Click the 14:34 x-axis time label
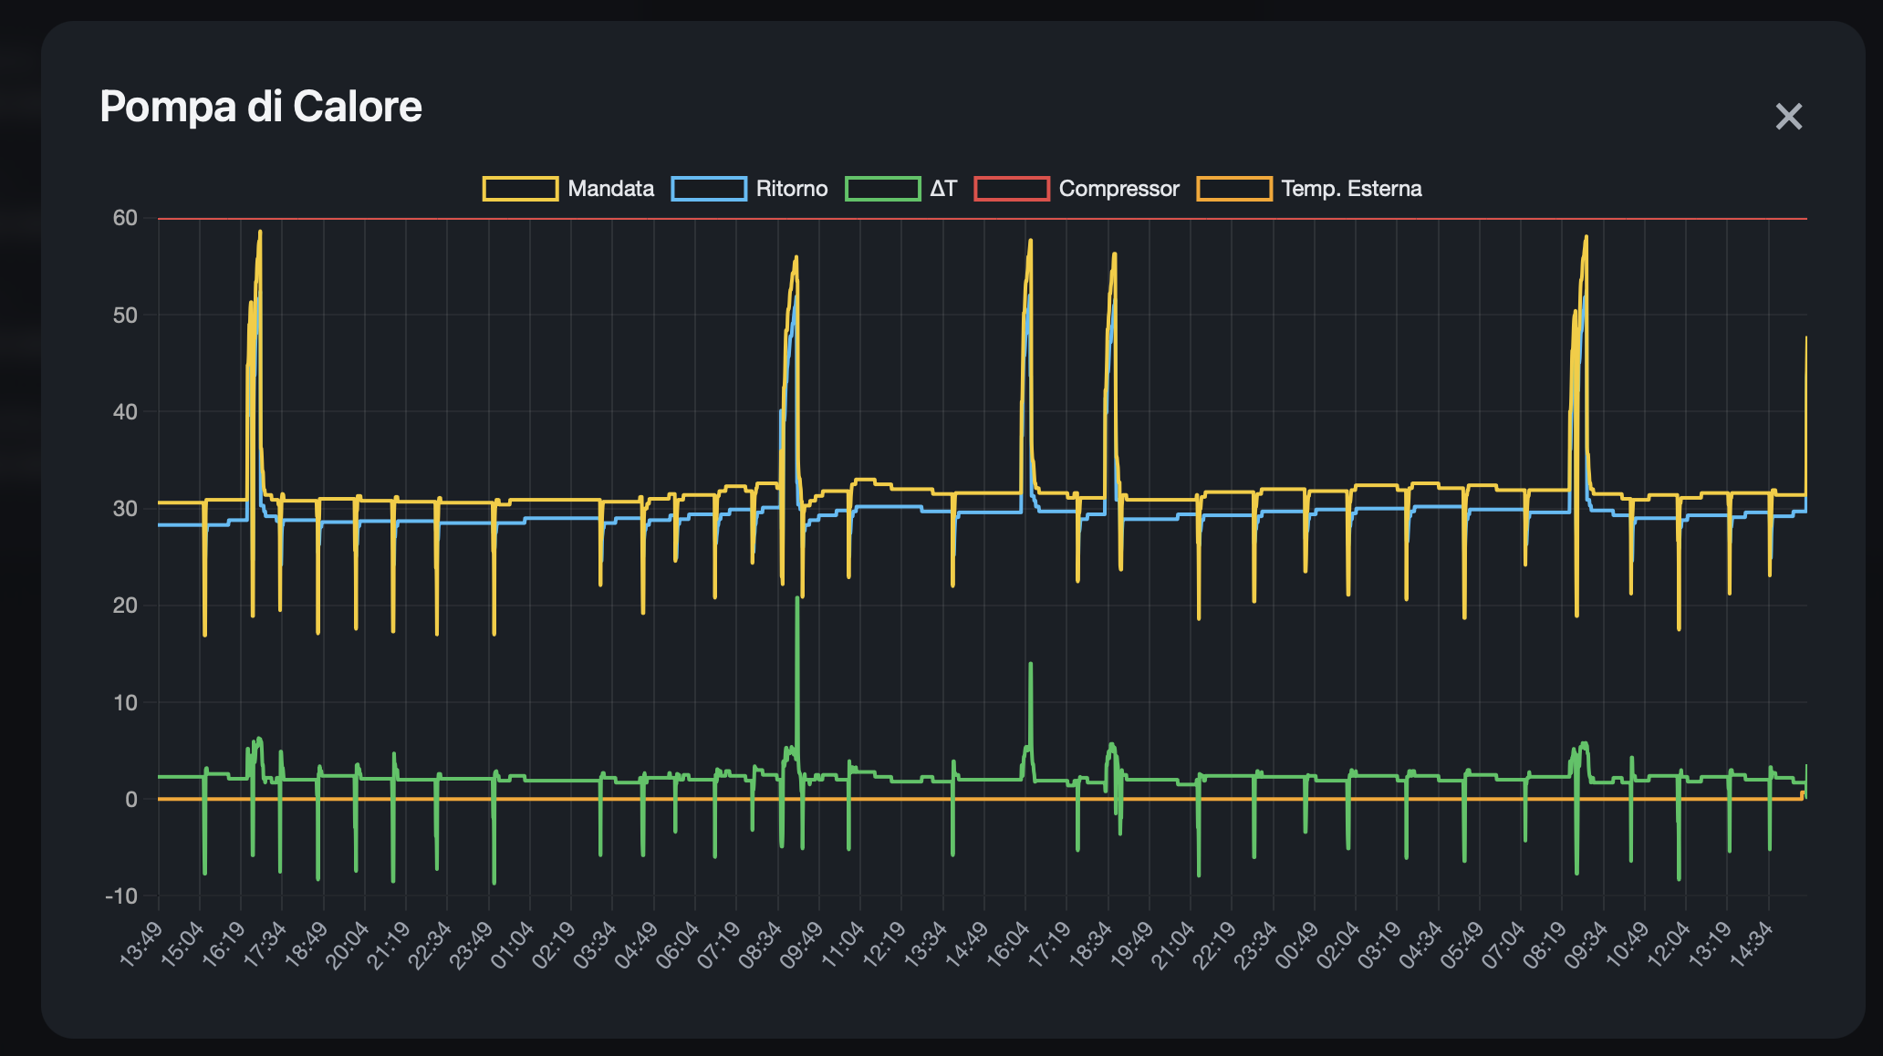 1751,944
